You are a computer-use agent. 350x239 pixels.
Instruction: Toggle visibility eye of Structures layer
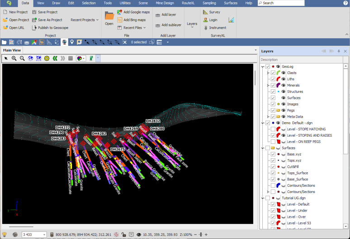coord(284,92)
